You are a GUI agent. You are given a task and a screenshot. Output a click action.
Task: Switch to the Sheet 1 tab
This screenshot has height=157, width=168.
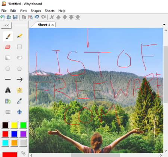tap(44, 25)
